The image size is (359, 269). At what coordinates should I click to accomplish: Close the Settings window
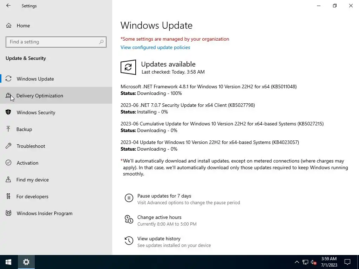pyautogui.click(x=351, y=6)
